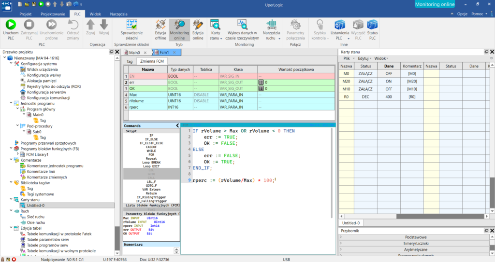This screenshot has width=495, height=262.
Task: Click the Komentarz spinner up arrow
Action: click(x=176, y=249)
